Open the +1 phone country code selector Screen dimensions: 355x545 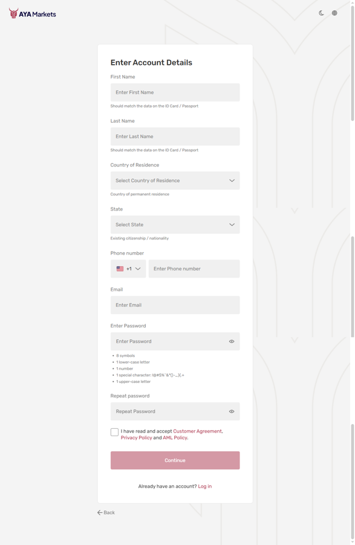(128, 269)
